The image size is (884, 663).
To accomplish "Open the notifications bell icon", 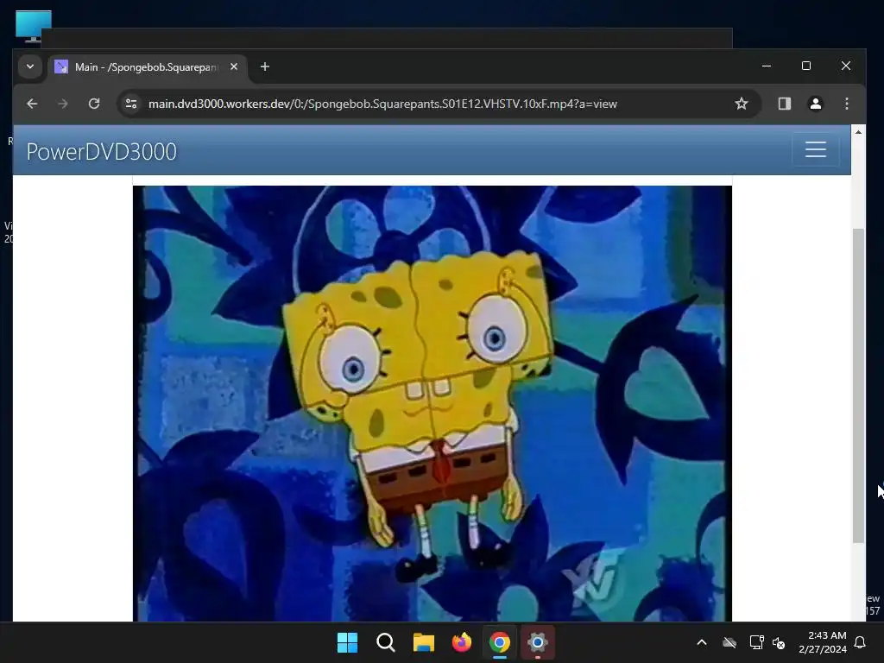I will [861, 642].
